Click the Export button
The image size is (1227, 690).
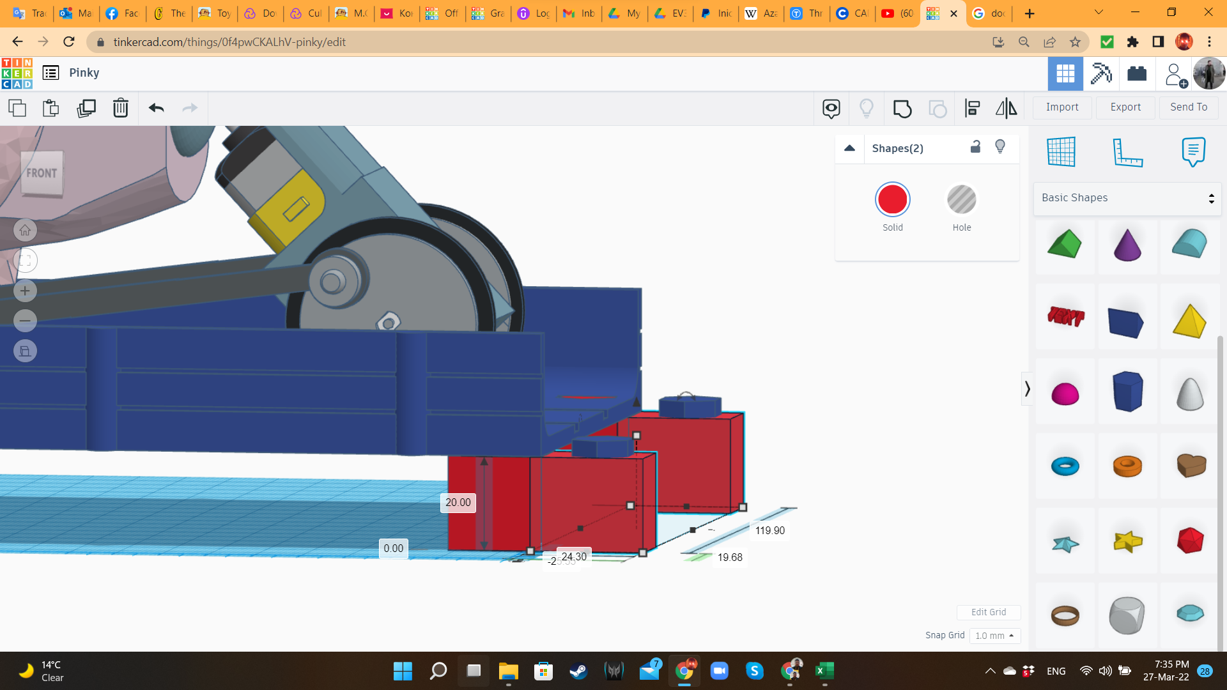pos(1125,107)
